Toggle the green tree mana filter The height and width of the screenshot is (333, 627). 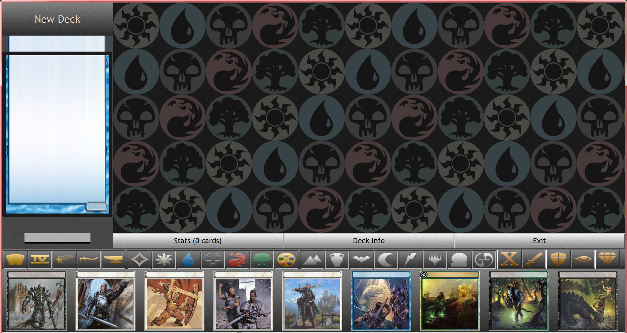262,260
